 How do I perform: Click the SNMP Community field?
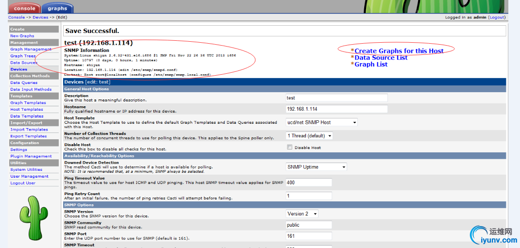pyautogui.click(x=309, y=225)
